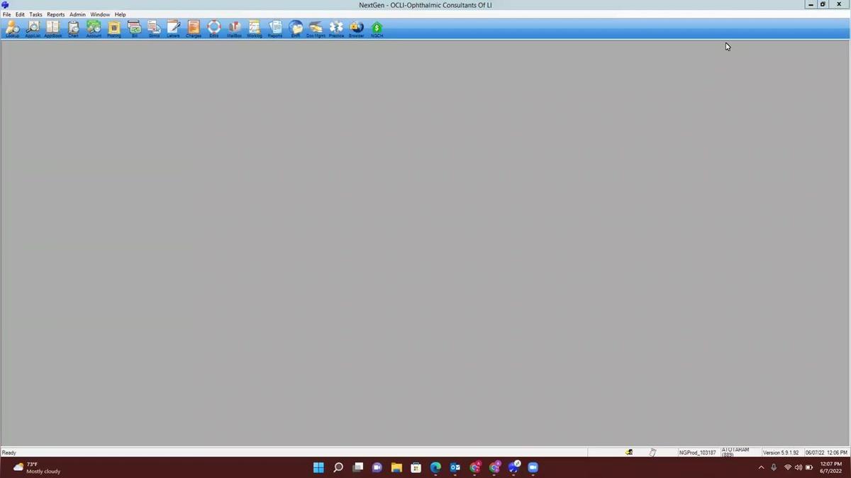This screenshot has height=478, width=851.
Task: Open the Worklog tool
Action: [254, 28]
